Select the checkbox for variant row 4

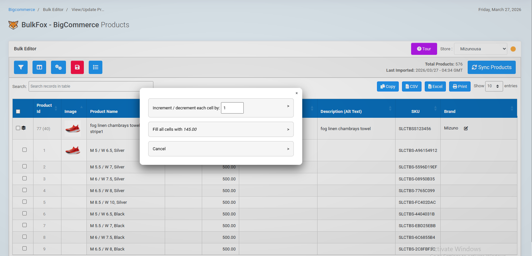click(x=24, y=190)
